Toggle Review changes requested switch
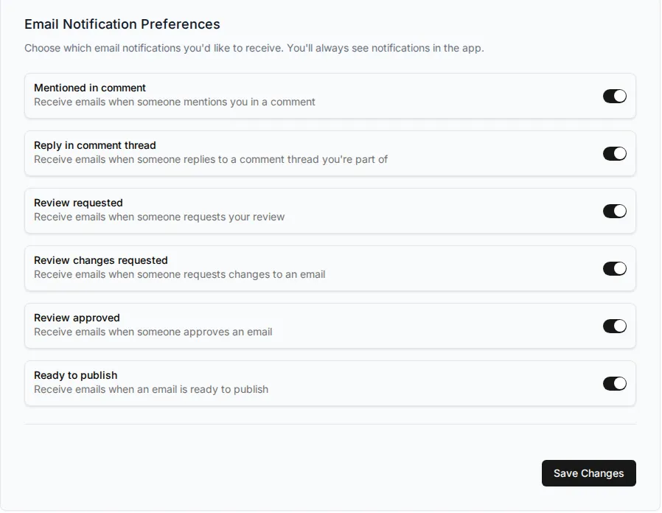This screenshot has height=513, width=662. [615, 268]
